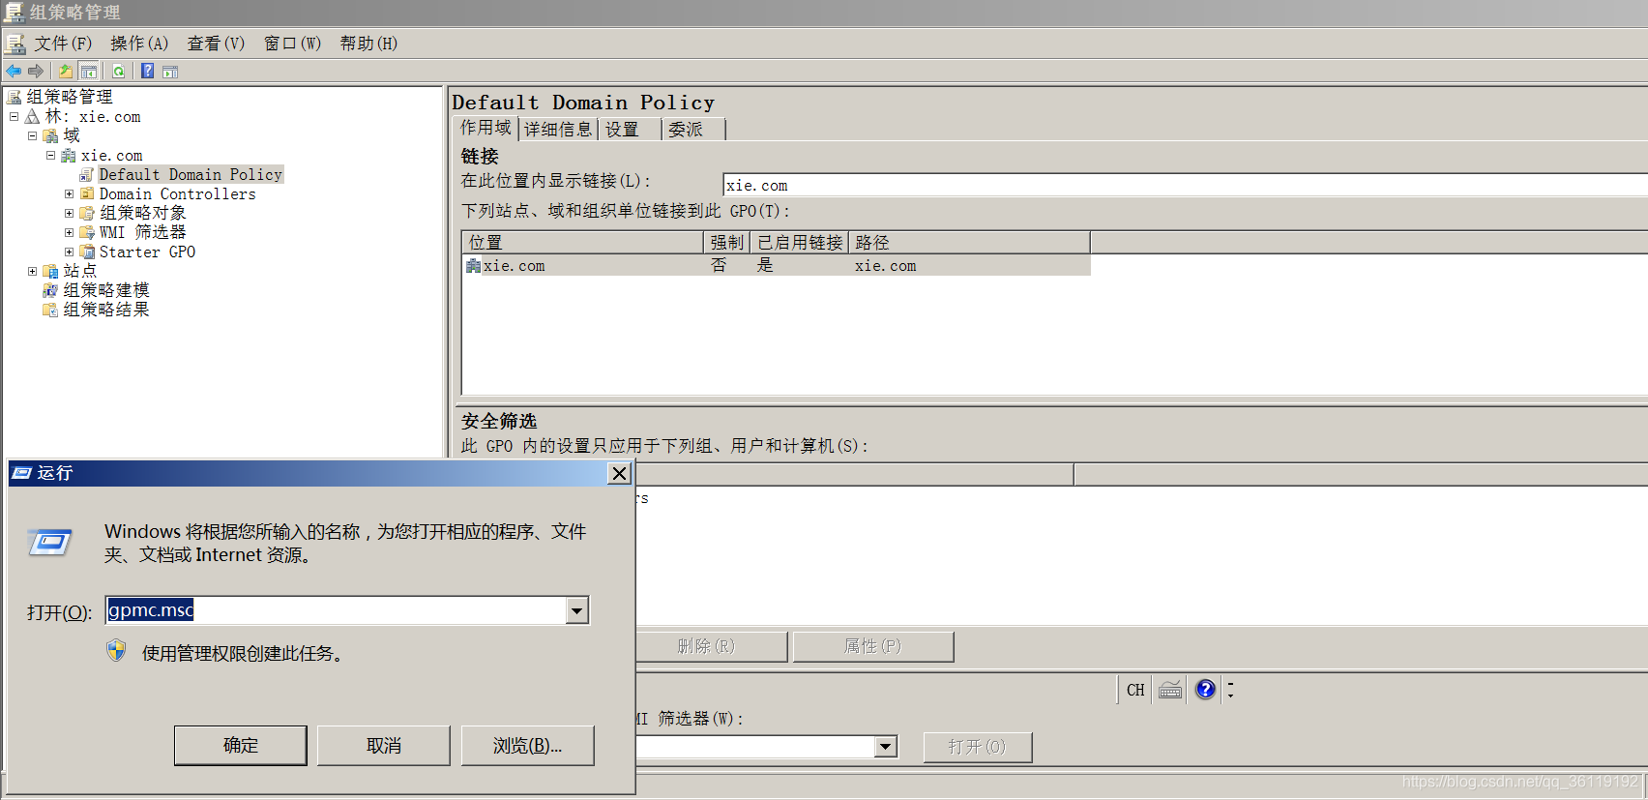Viewport: 1648px width, 800px height.
Task: Click the green Refresh toolbar icon
Action: pos(118,71)
